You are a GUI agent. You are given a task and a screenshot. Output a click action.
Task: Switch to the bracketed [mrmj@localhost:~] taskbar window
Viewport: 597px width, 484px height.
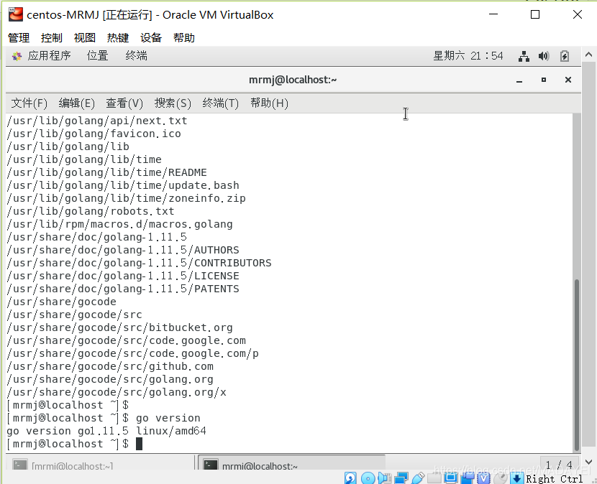click(x=100, y=462)
